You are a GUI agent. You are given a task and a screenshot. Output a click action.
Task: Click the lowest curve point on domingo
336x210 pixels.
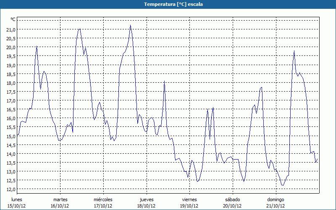[x=283, y=185]
